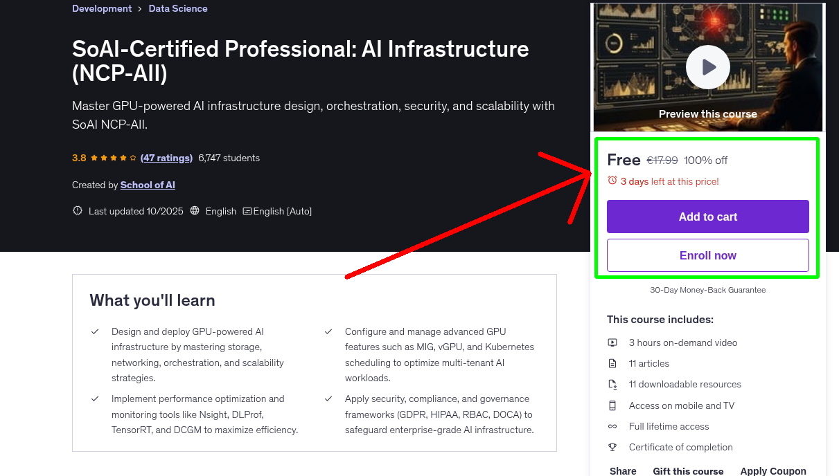This screenshot has width=839, height=476.
Task: Click the downloadable resources icon
Action: point(612,384)
